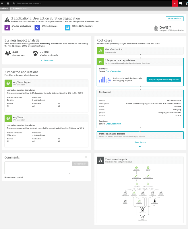Viewport: 188px width, 229px height.
Task: Open the chat speech bubble icon
Action: tap(181, 3)
